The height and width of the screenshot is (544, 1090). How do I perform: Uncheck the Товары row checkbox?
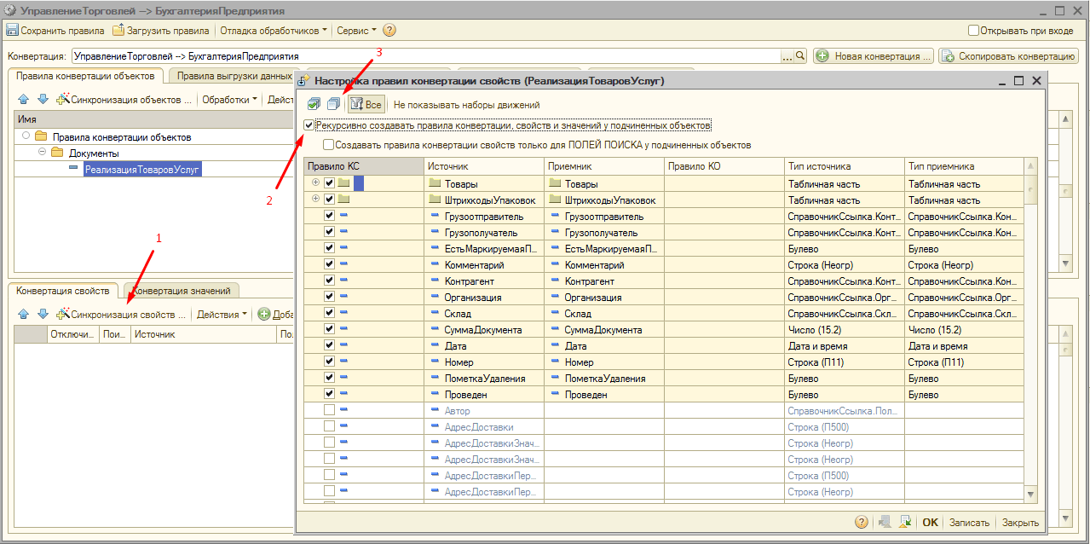pos(329,183)
